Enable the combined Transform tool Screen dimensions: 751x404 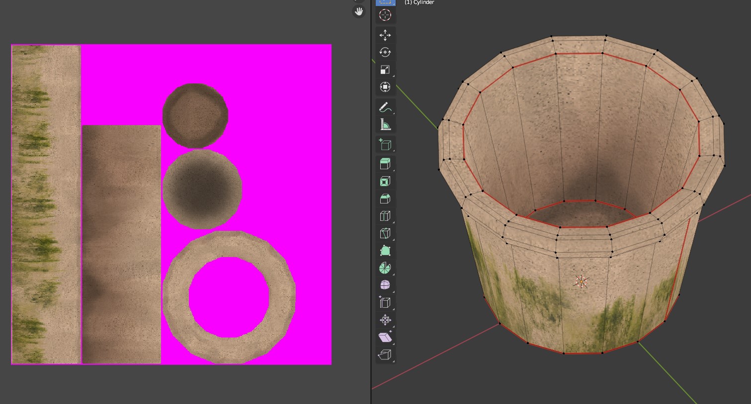coord(385,87)
